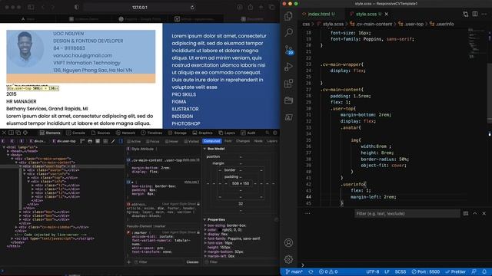Open notifications bell in status bar

pos(484,272)
